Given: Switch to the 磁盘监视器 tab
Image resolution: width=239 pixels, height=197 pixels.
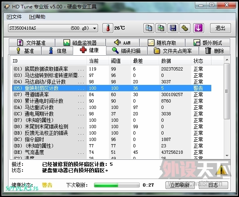Looking at the screenshot, I should pos(80,43).
